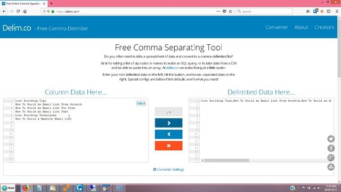Image resolution: width=341 pixels, height=192 pixels.
Task: Bookmark this page with the star
Action: click(x=231, y=11)
